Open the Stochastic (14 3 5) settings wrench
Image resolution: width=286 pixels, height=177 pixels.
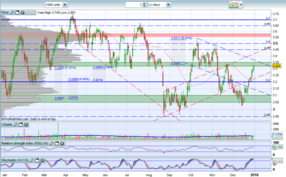(32, 160)
